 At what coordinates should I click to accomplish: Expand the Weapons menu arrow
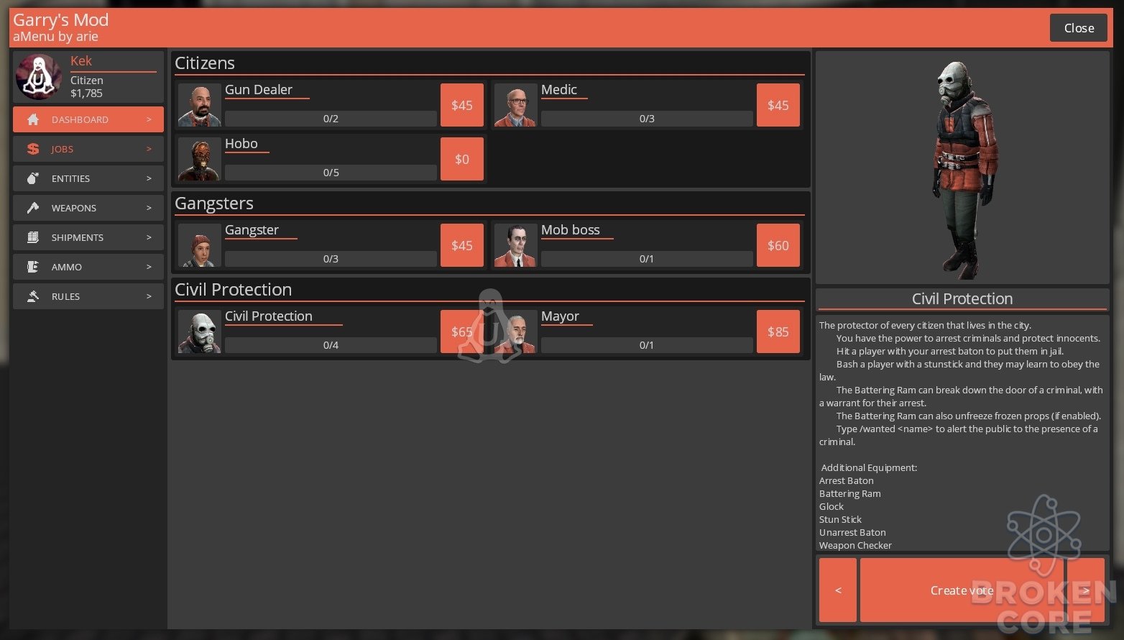(x=149, y=208)
